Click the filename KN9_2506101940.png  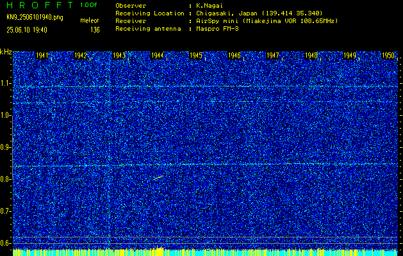coord(35,17)
